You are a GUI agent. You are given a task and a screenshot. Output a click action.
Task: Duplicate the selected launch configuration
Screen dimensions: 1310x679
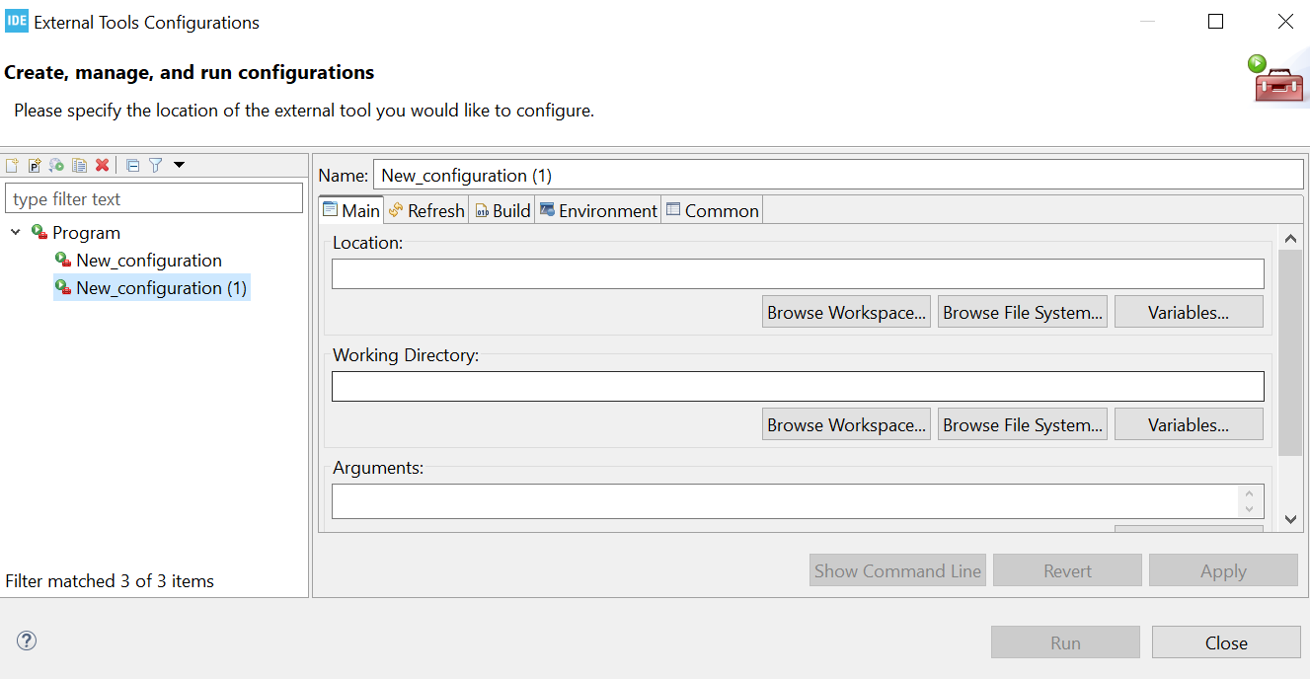click(79, 165)
